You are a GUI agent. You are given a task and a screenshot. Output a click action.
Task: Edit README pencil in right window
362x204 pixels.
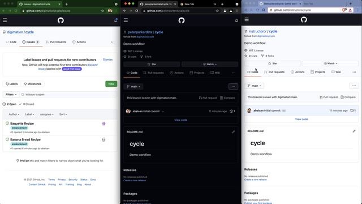click(354, 131)
